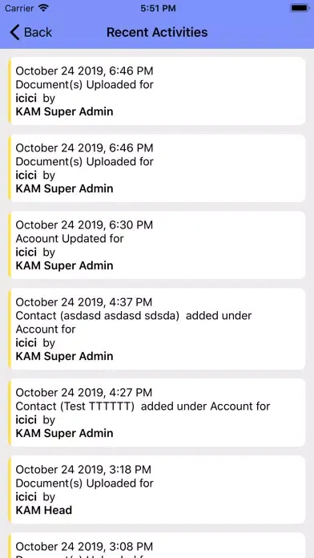Open the partially visible 3:08 PM activity

coord(157,545)
